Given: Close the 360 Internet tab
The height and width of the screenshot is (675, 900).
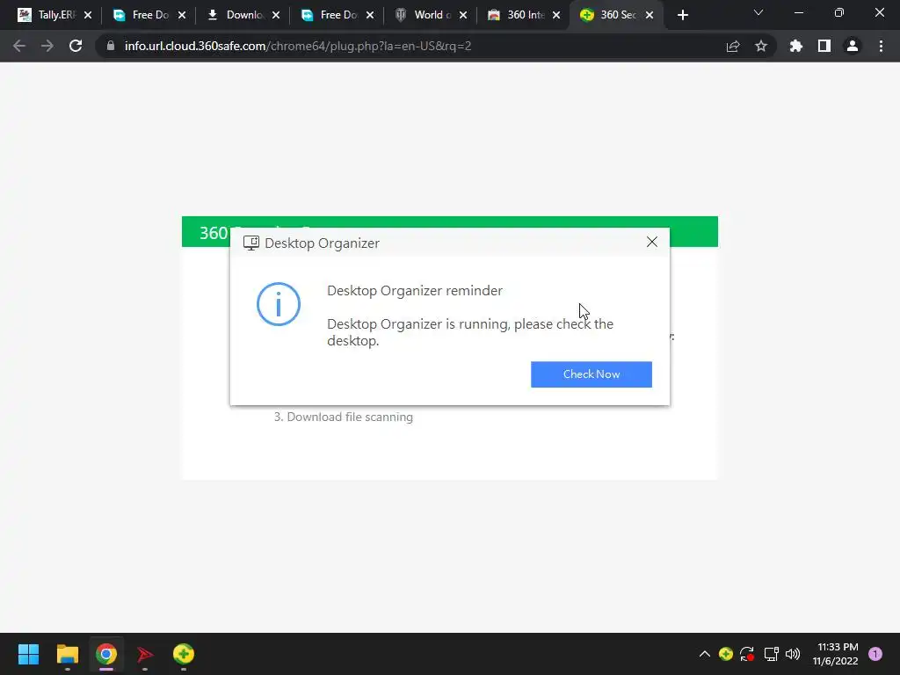Looking at the screenshot, I should click(x=556, y=16).
